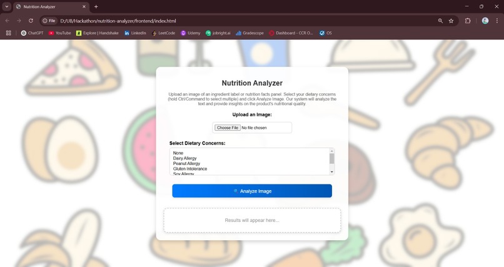The width and height of the screenshot is (504, 267).
Task: Open the jobright.ai bookmark
Action: click(x=218, y=33)
